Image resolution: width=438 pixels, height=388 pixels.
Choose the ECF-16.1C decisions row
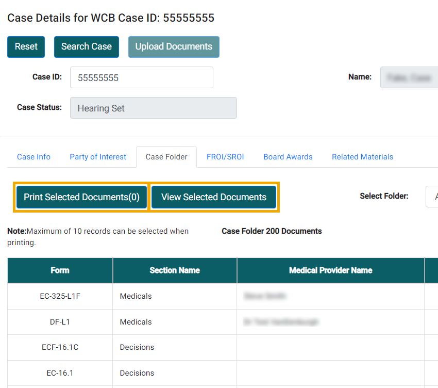coord(60,347)
